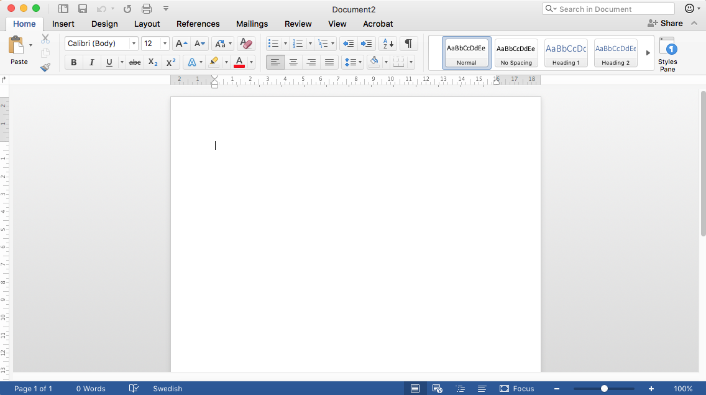Expand the styles gallery arrow
706x395 pixels.
[x=648, y=53]
